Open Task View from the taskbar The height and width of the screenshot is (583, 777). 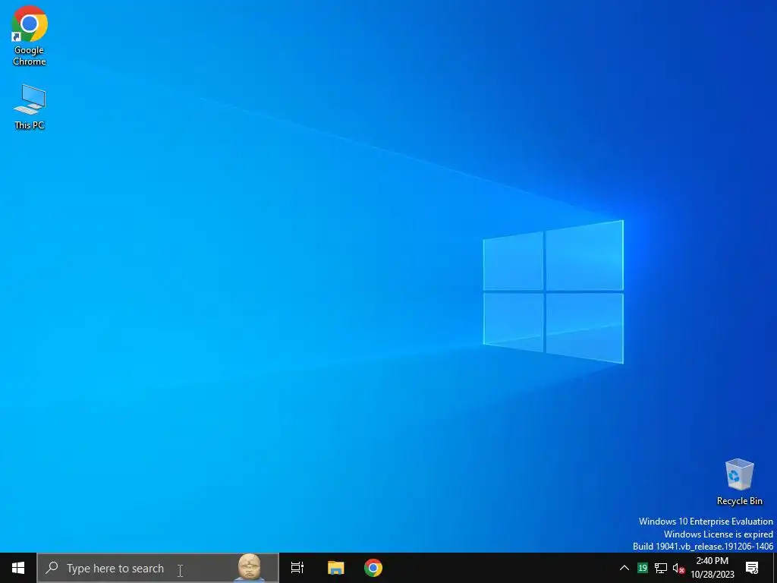(x=297, y=568)
